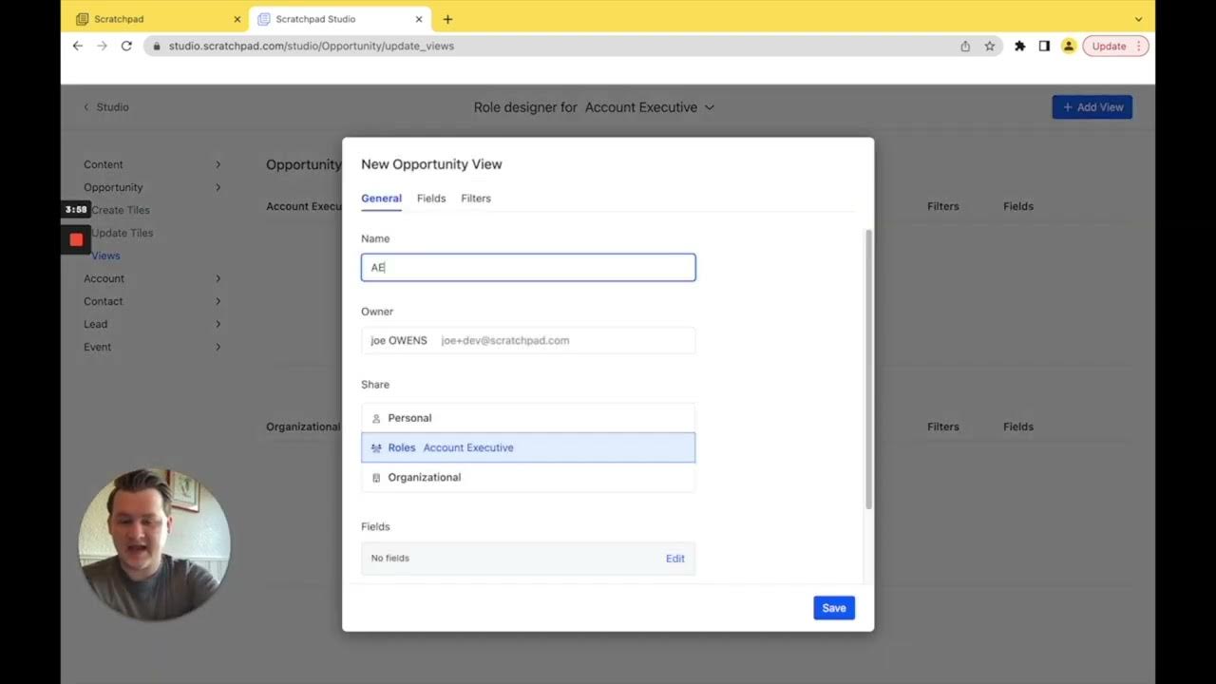Click the 'No fields' text
The height and width of the screenshot is (684, 1216).
coord(389,559)
